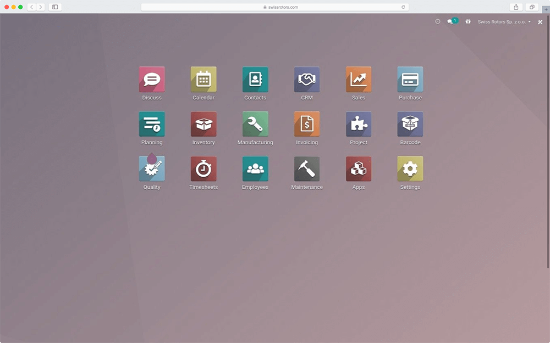Open the Planning app

click(152, 124)
